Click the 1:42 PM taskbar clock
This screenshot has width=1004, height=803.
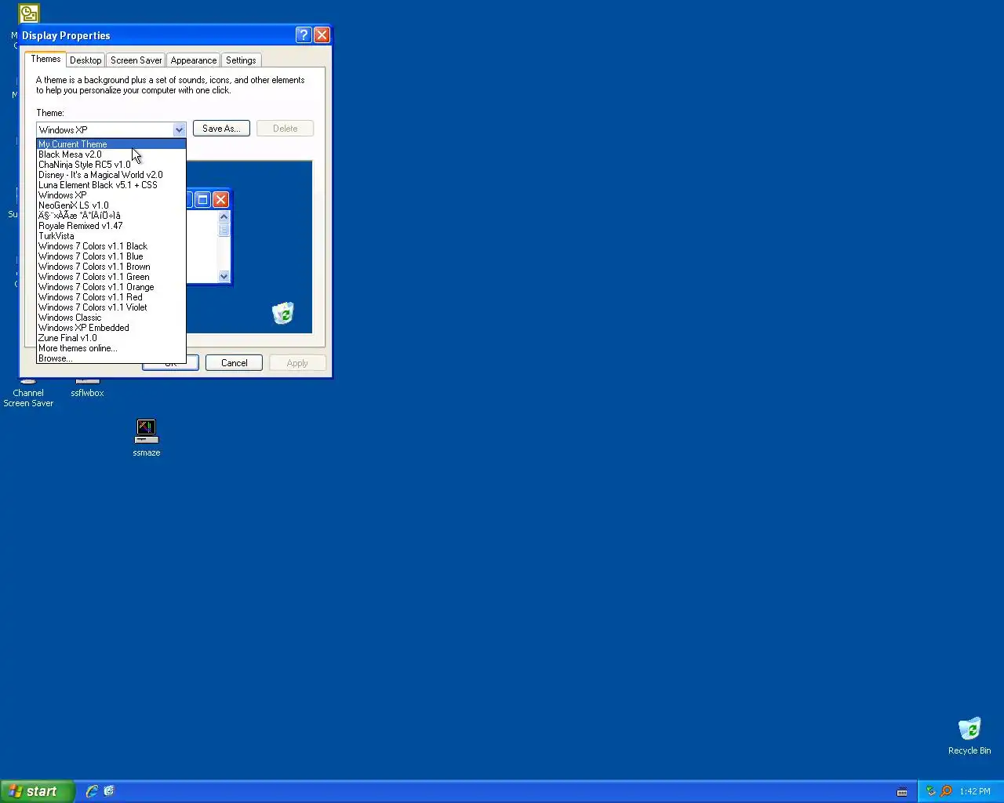pos(975,791)
